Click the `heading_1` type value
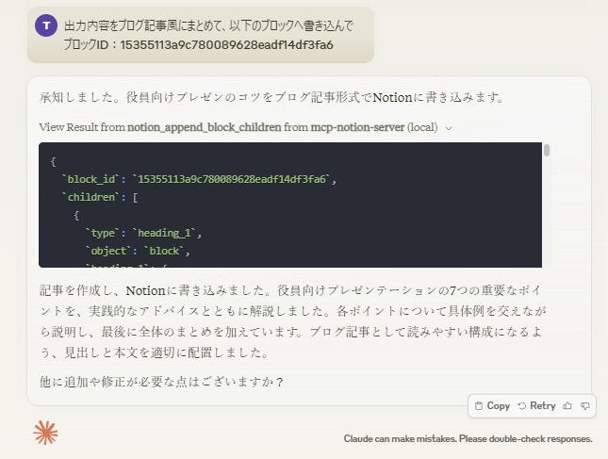Screen dimensions: 608x459 pyautogui.click(x=164, y=233)
